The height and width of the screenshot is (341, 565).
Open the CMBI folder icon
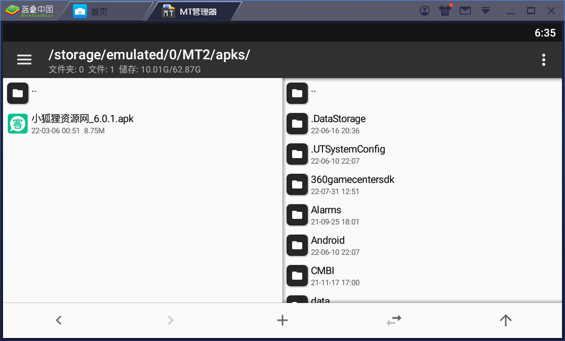(x=297, y=276)
